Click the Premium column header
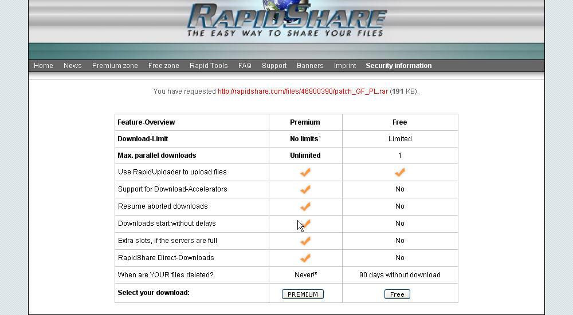Screen dimensions: 573x315 (x=305, y=122)
